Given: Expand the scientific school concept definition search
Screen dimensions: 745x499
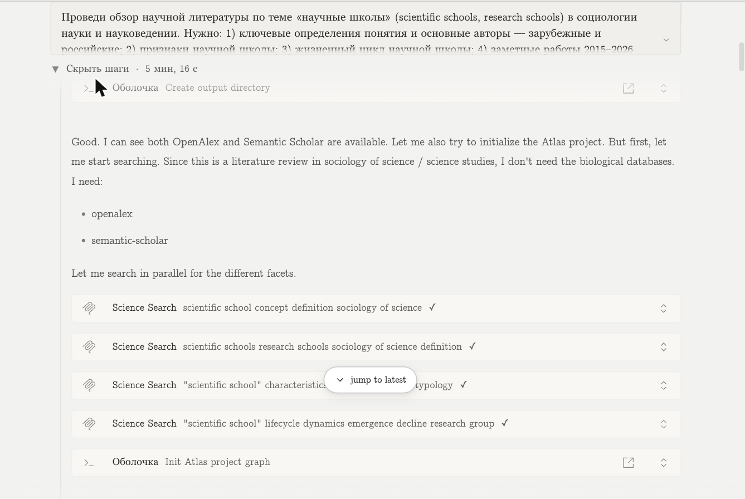Looking at the screenshot, I should (664, 308).
